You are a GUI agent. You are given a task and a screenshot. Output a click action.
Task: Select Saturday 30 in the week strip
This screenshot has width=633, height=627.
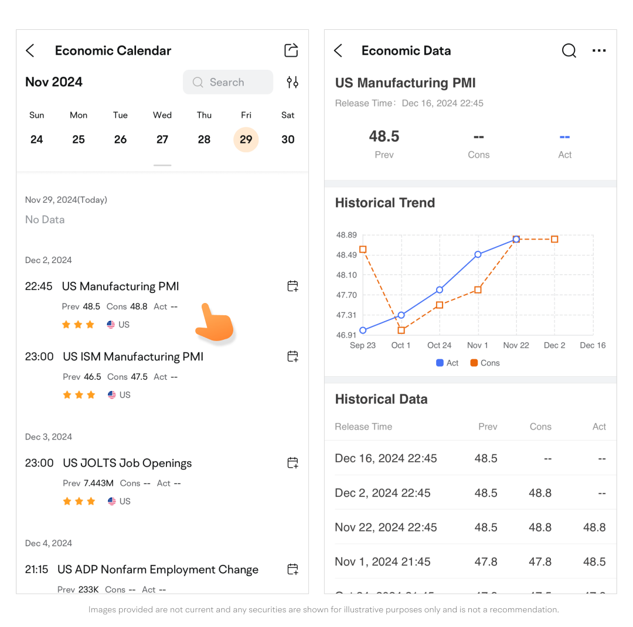[288, 139]
